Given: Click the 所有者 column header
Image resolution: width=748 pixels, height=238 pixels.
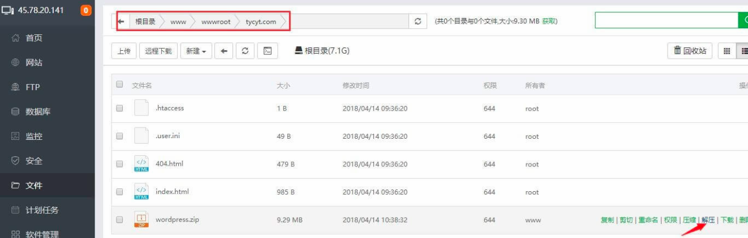Looking at the screenshot, I should pyautogui.click(x=535, y=85).
